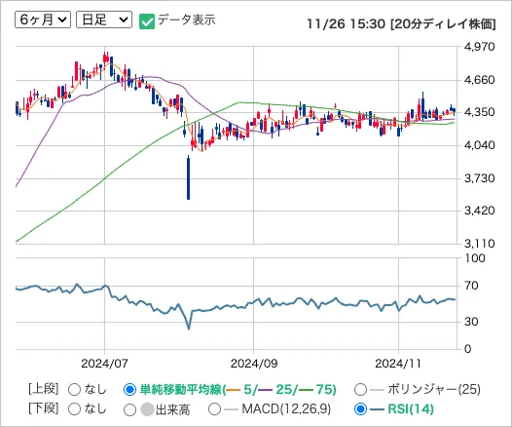Click the ボリンジャー(25) label text
Viewport: 512px width, 427px height.
click(x=434, y=389)
